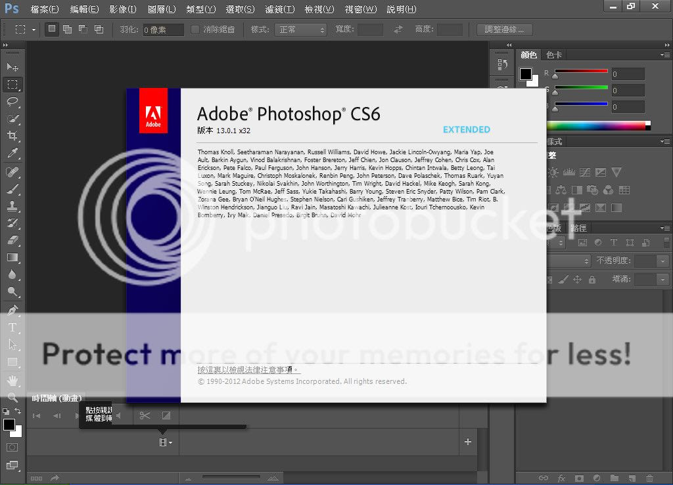Select the Spot Healing Brush tool

tap(12, 172)
